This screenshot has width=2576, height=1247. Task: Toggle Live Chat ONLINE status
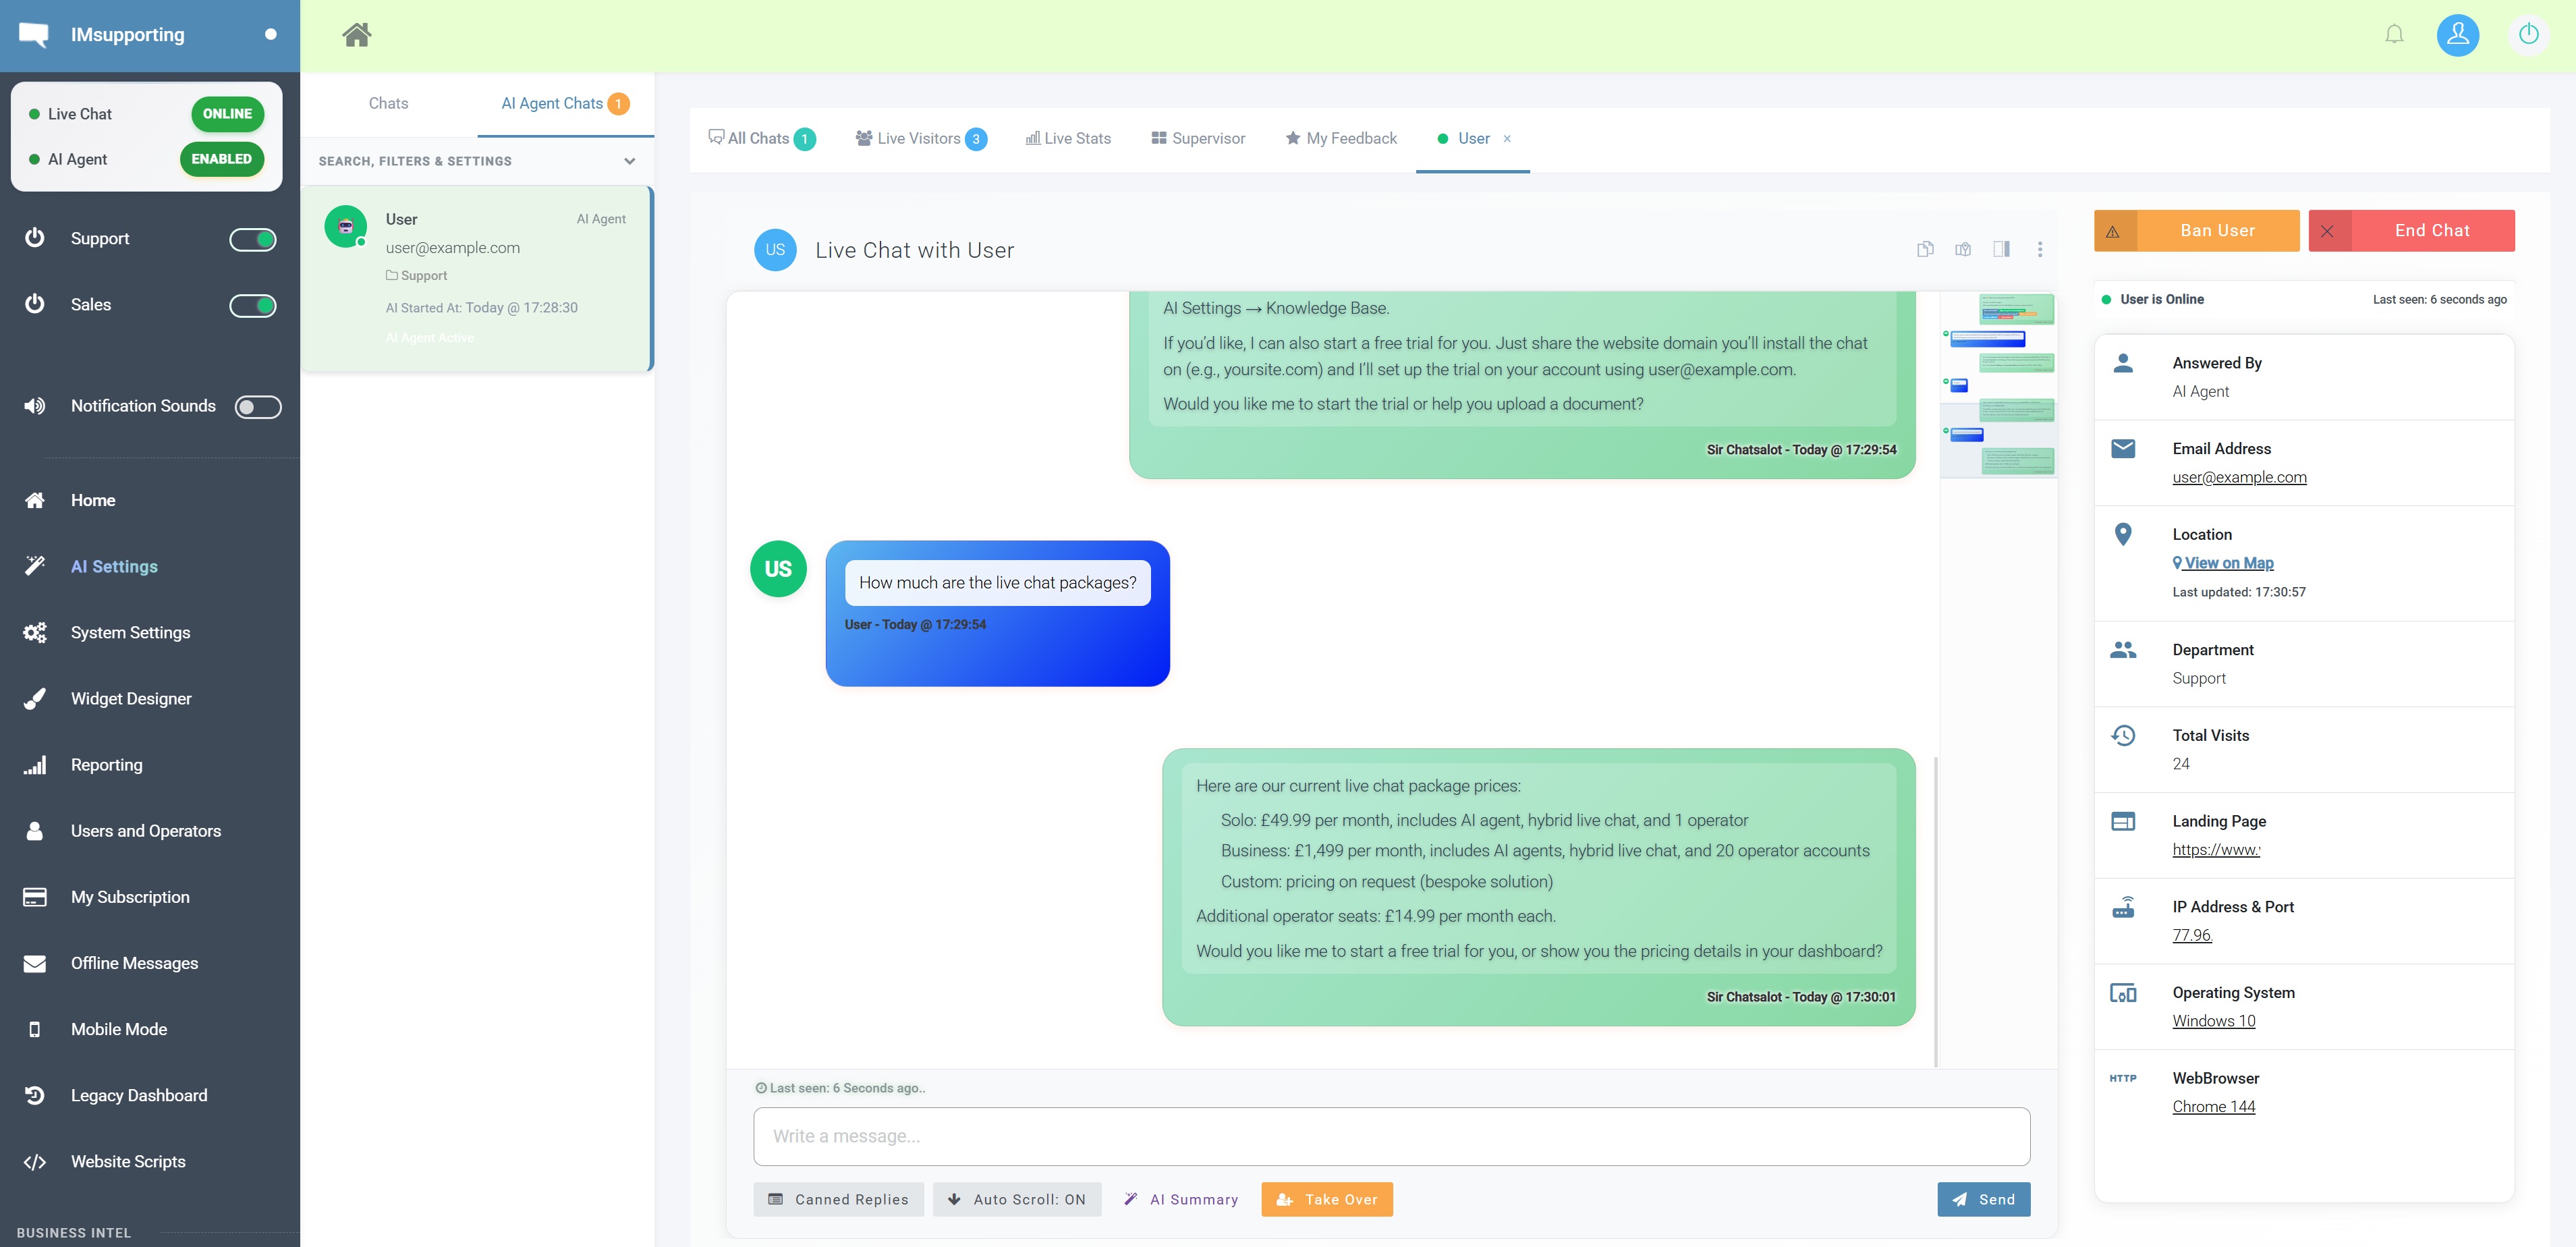click(x=227, y=114)
